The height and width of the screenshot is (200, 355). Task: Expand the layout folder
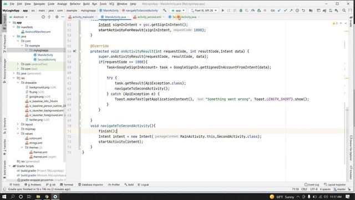(x=18, y=124)
